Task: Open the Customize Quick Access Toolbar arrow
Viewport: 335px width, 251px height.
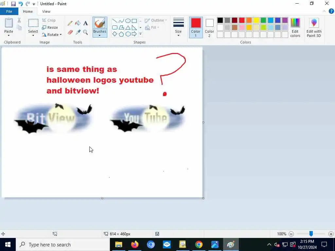Action: coord(34,4)
